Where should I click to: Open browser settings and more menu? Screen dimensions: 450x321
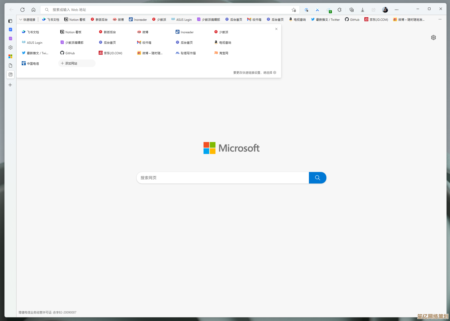tap(396, 10)
